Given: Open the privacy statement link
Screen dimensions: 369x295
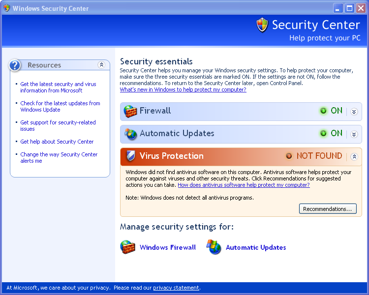Looking at the screenshot, I should (x=176, y=288).
